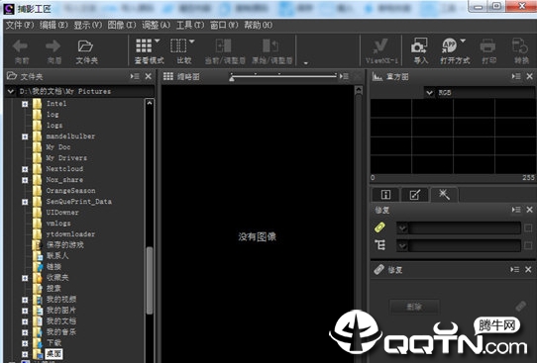Click the 缩略图 grid icon
This screenshot has height=363, width=537.
[168, 76]
